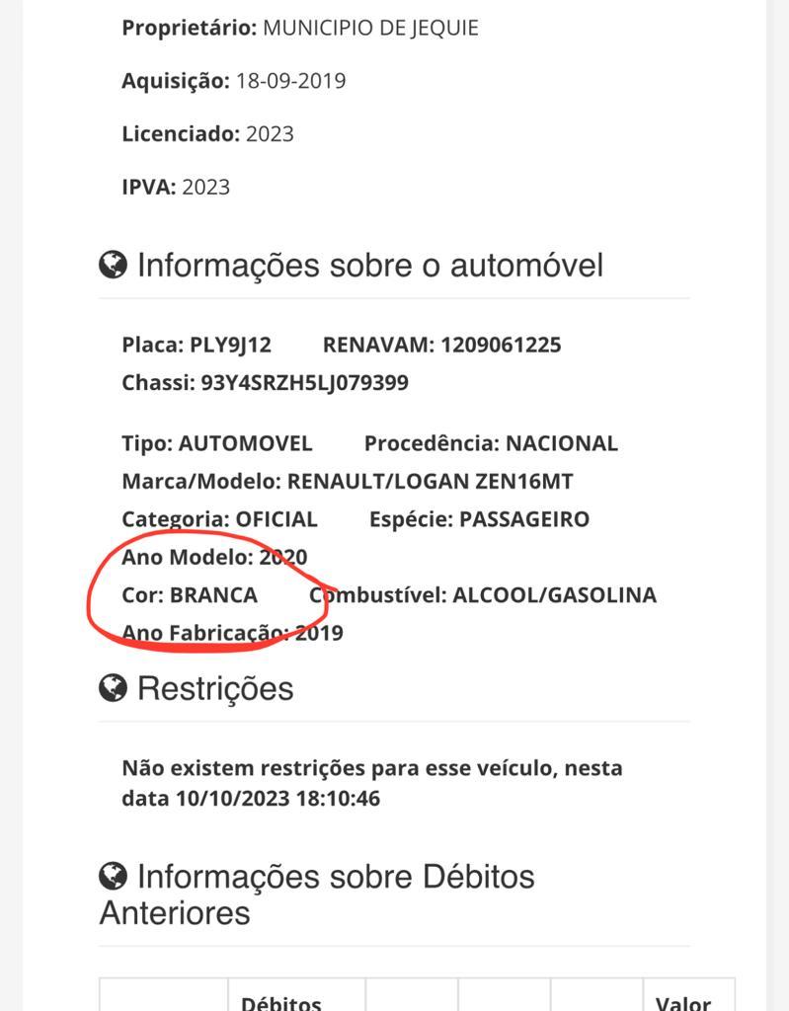Select the Chassi code 93Y4SRZH5LJ079399

[304, 382]
